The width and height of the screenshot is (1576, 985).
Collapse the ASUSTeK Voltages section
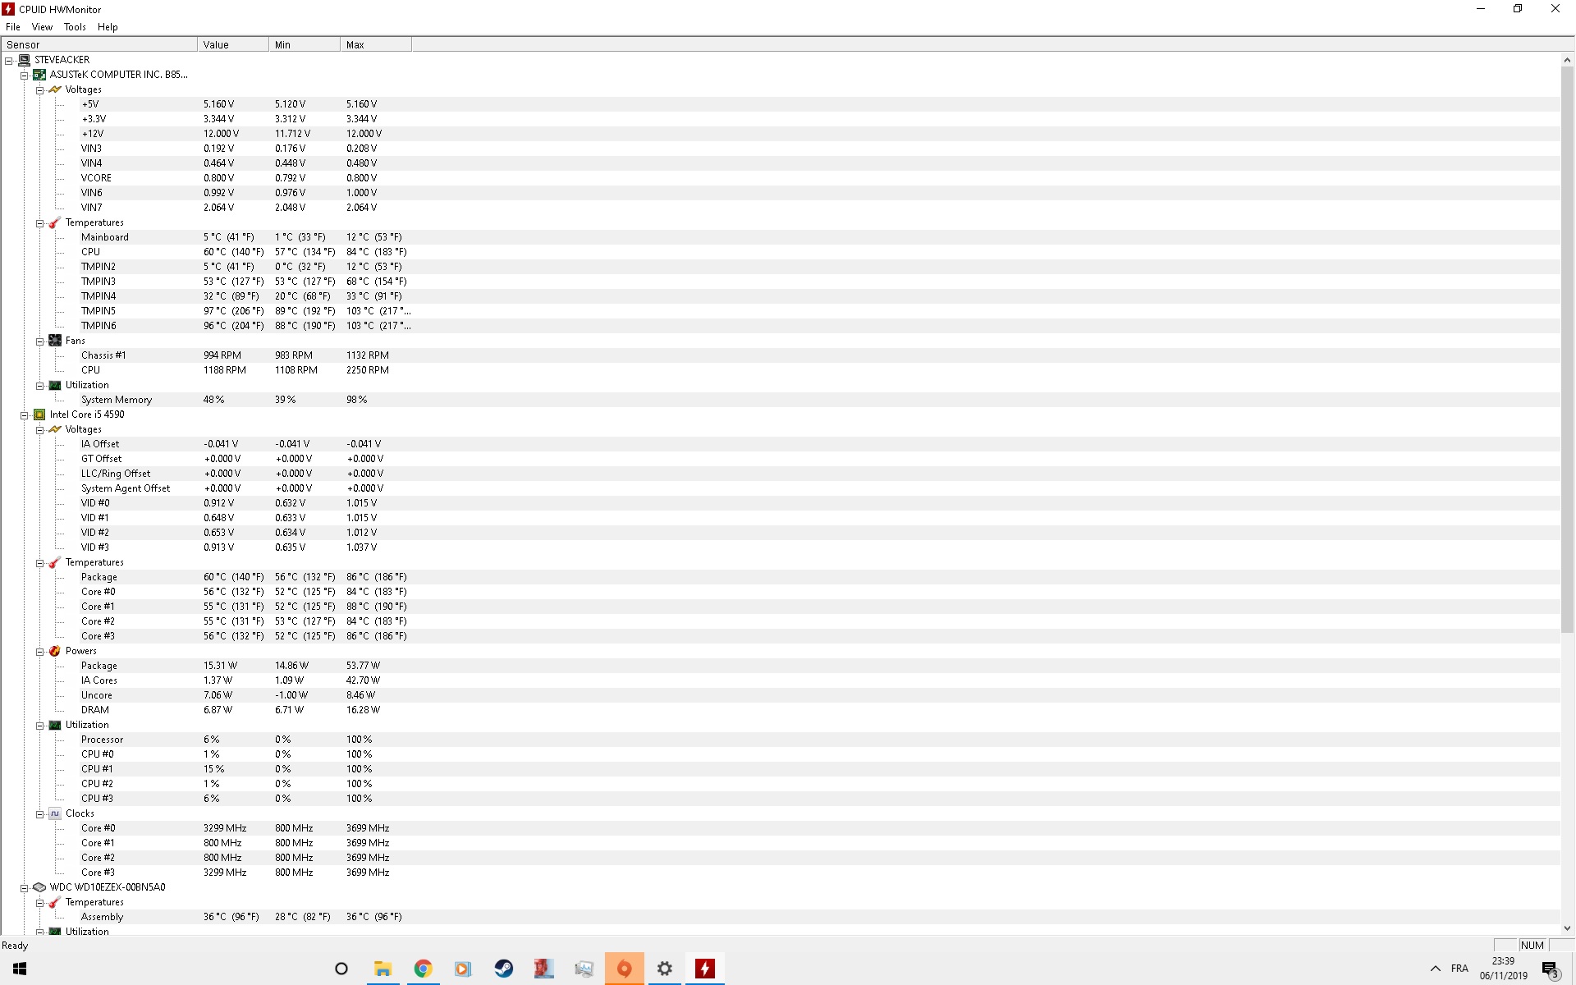click(x=39, y=90)
